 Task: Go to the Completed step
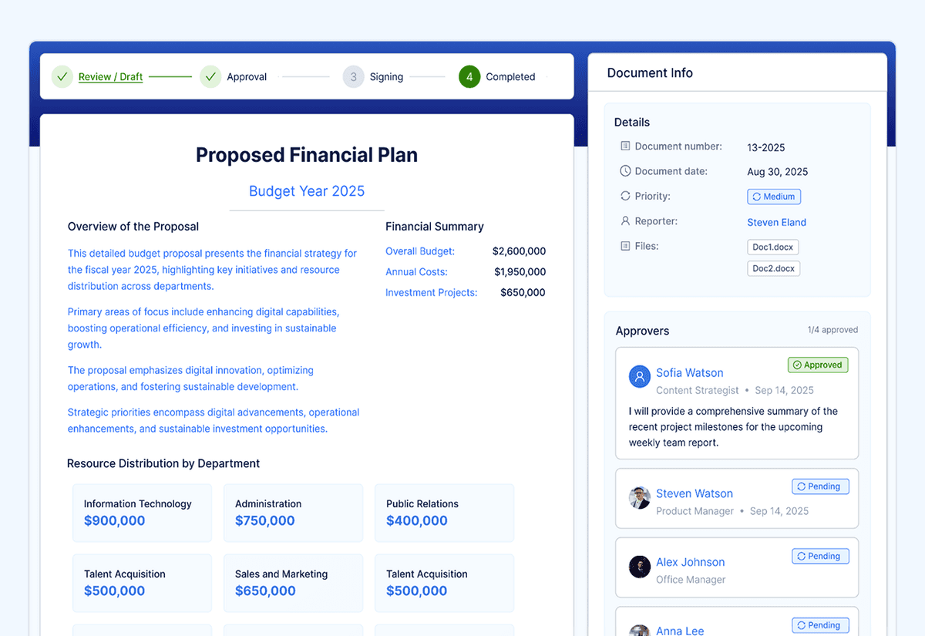(x=510, y=76)
